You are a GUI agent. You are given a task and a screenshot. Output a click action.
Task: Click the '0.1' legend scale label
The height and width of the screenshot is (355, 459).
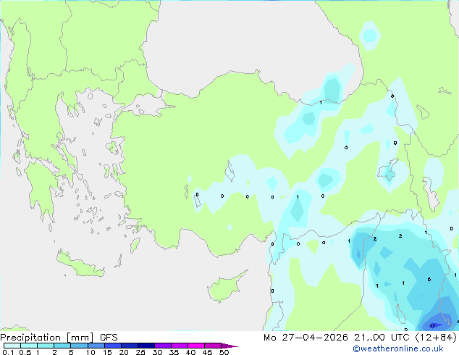click(8, 352)
